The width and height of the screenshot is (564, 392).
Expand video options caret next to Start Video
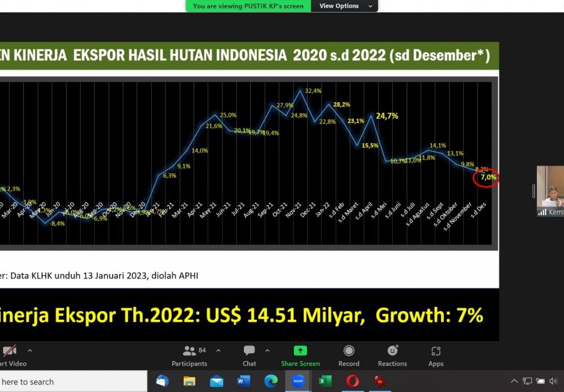tap(30, 351)
